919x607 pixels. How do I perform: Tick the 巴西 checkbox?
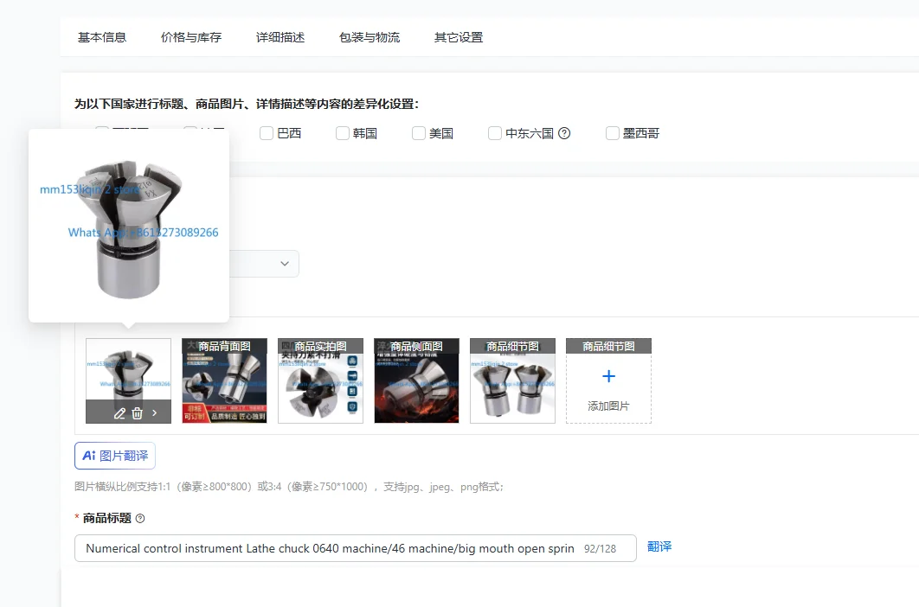[x=267, y=133]
